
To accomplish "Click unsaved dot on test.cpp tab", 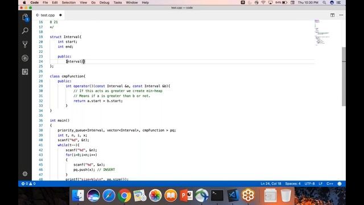I will coord(61,15).
